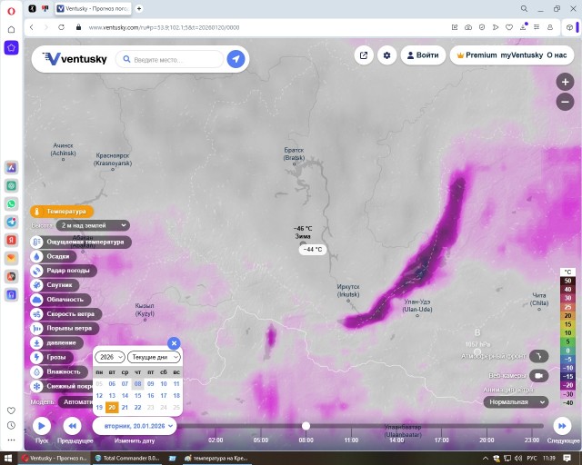Go to Opera home sidebar icon
The height and width of the screenshot is (465, 582).
point(11,29)
